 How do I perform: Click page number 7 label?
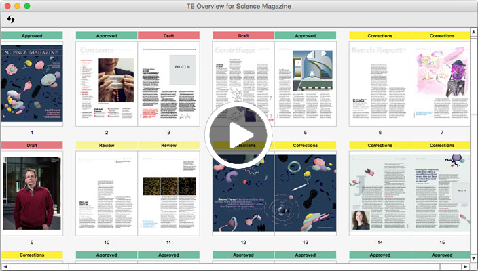(442, 133)
